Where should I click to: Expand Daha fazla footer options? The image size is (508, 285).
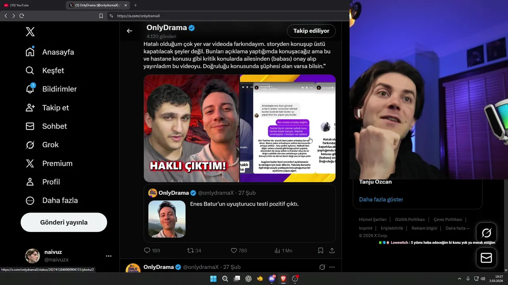tap(458, 228)
